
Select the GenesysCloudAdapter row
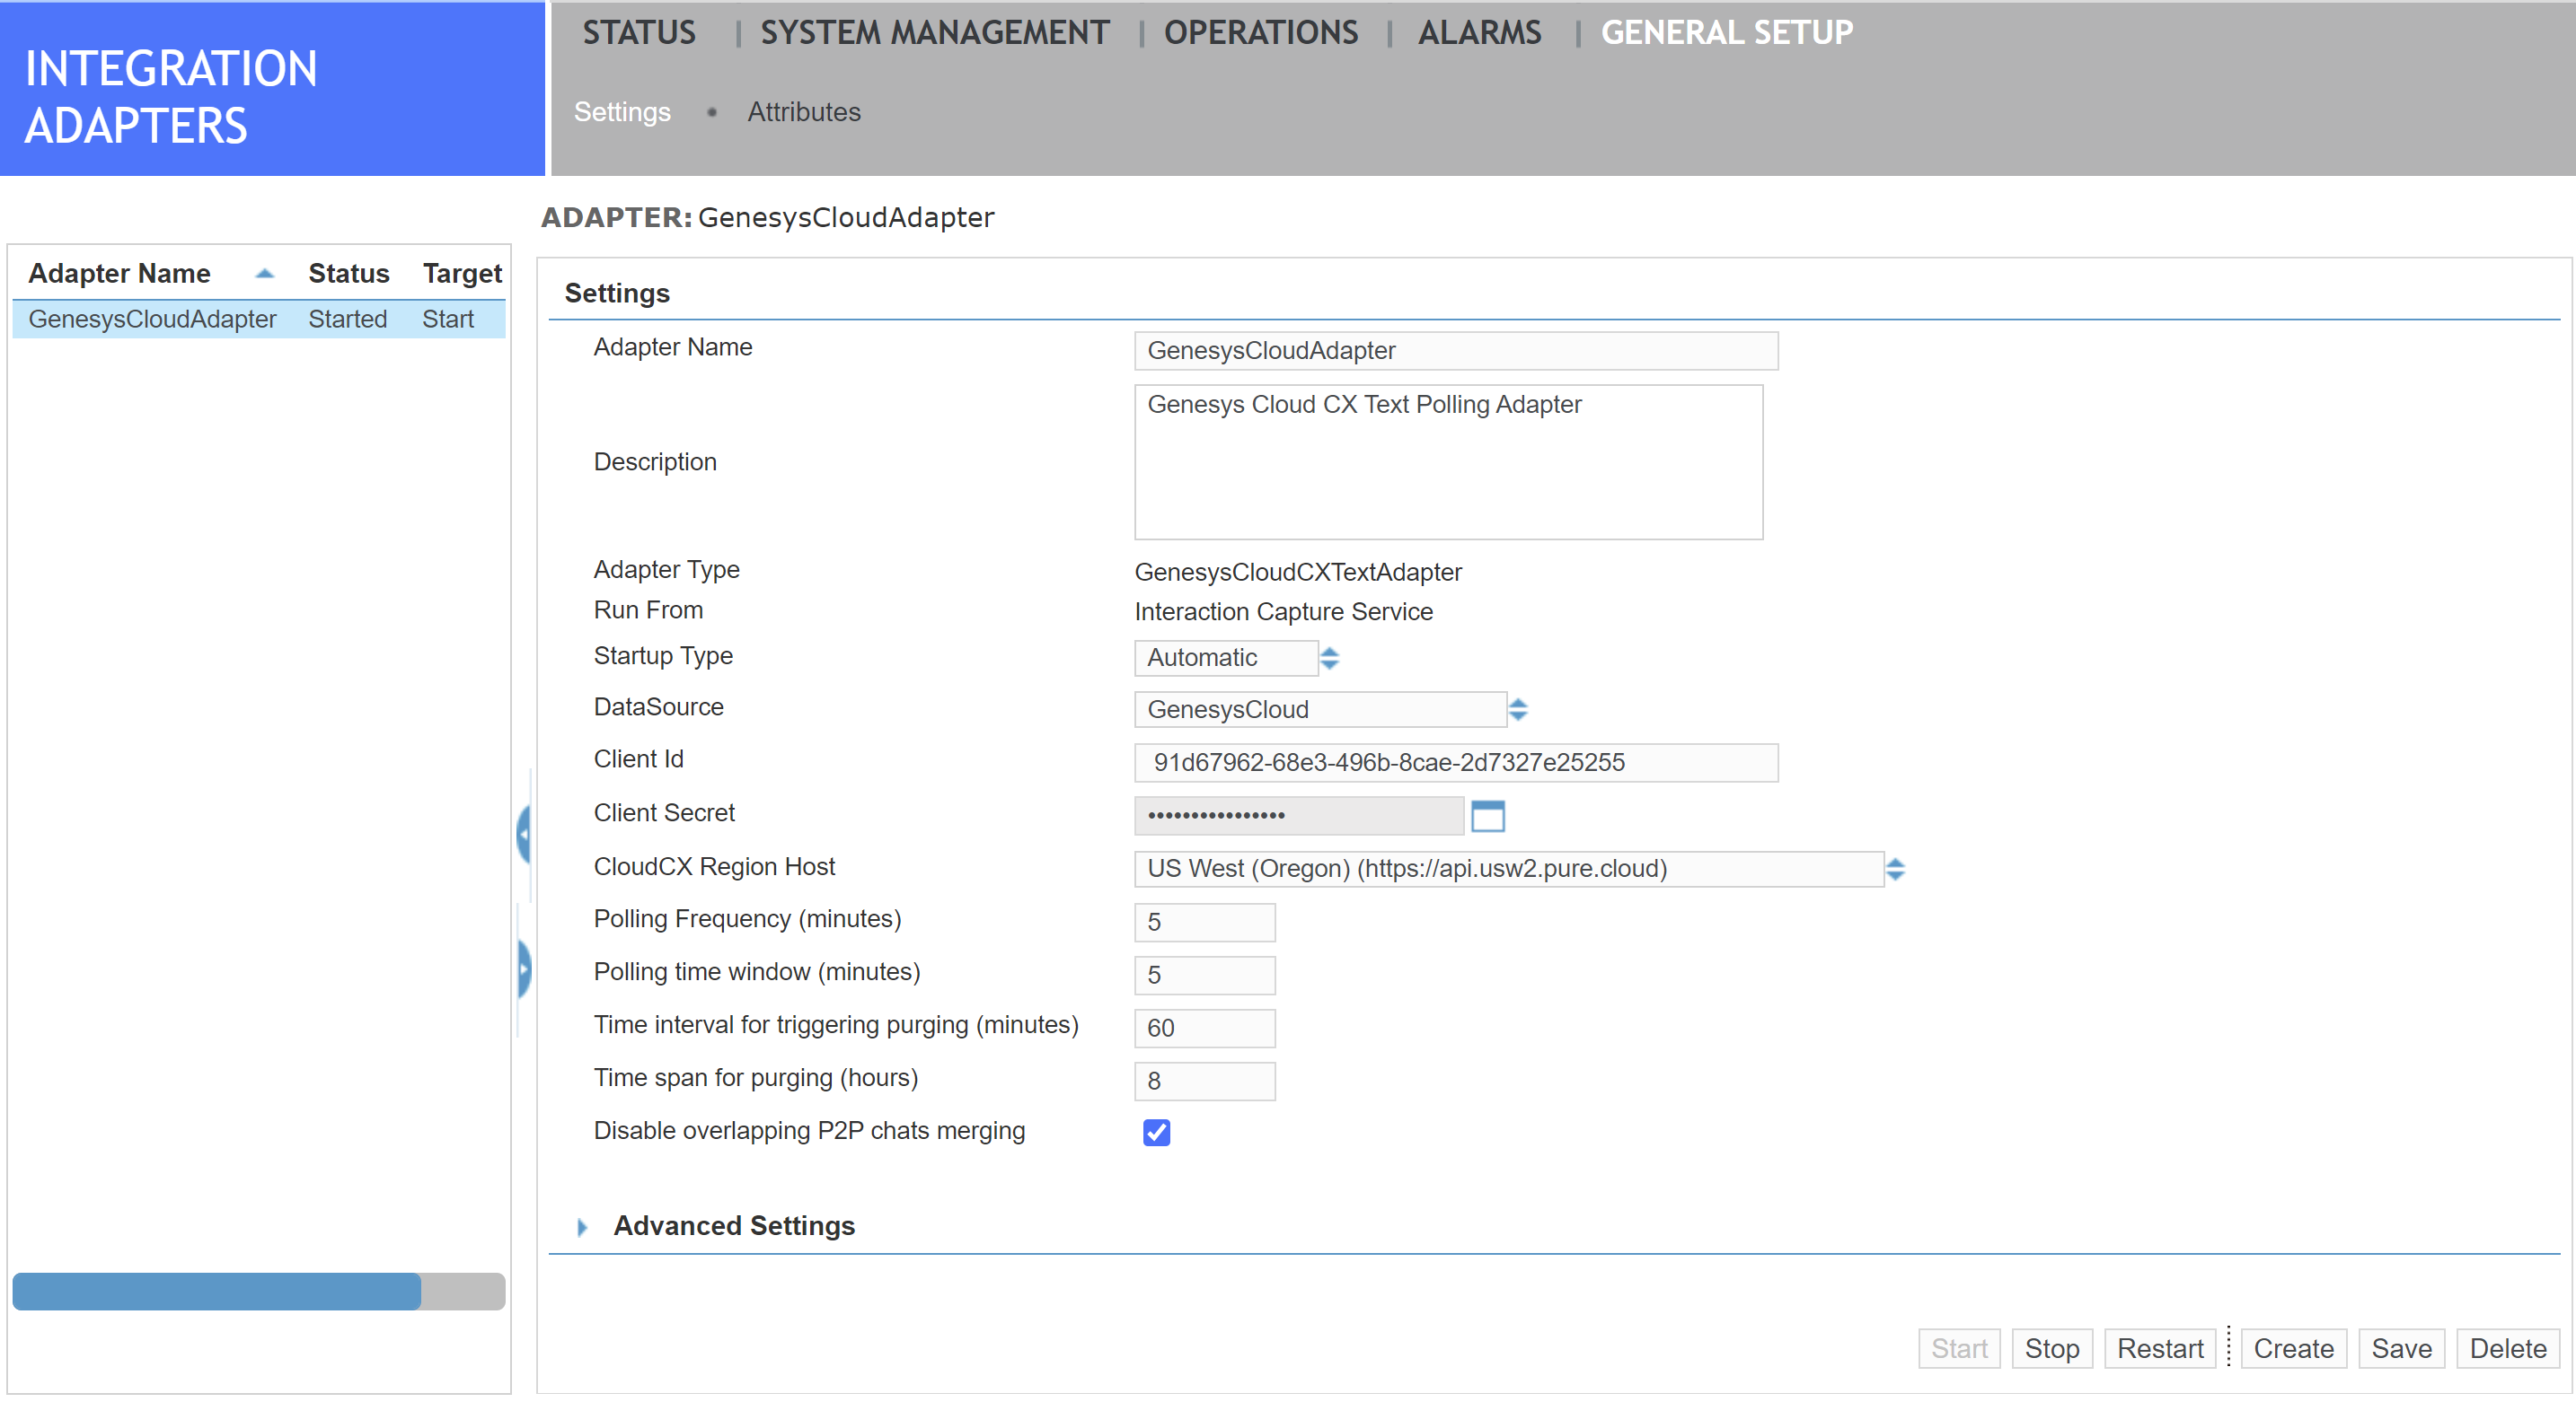(154, 319)
